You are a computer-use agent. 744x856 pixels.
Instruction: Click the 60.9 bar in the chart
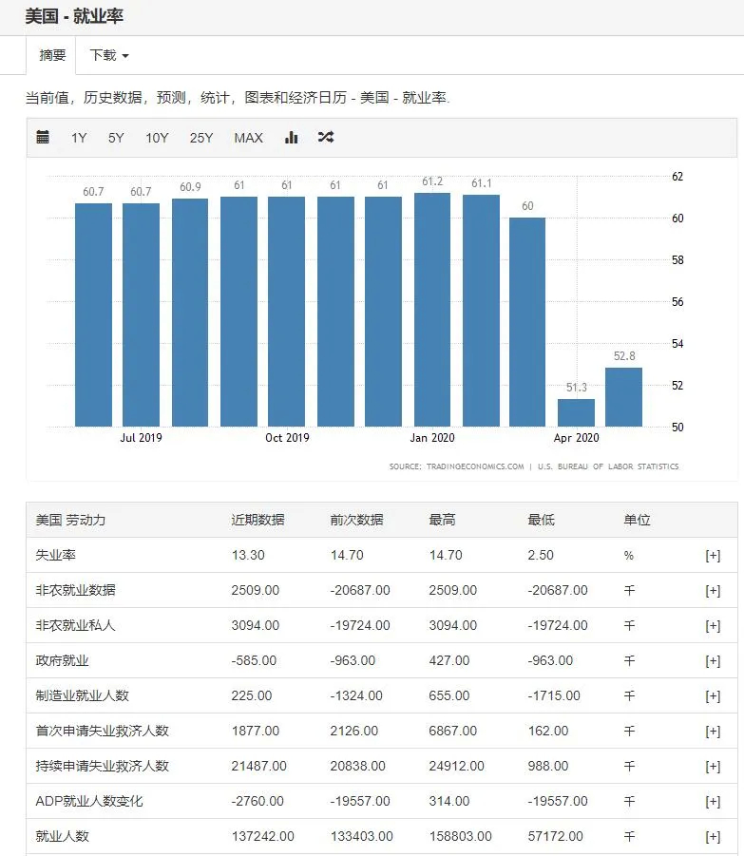click(190, 313)
